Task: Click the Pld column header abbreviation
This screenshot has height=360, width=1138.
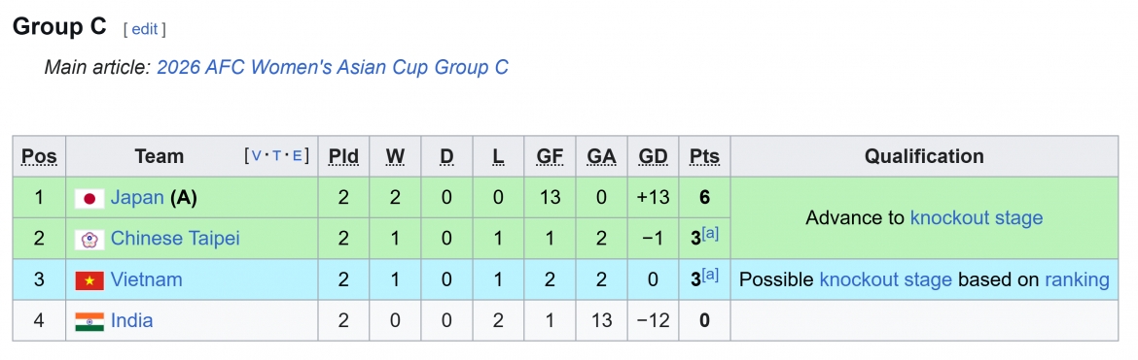Action: coord(343,156)
